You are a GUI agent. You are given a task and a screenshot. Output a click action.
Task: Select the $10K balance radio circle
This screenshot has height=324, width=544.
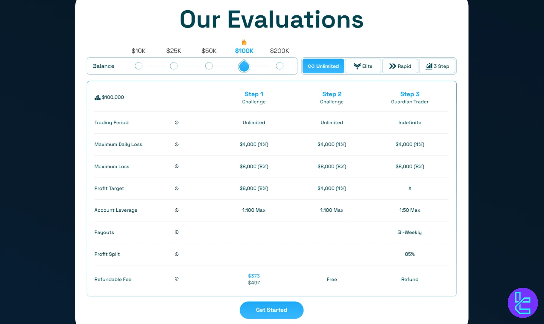(x=138, y=66)
